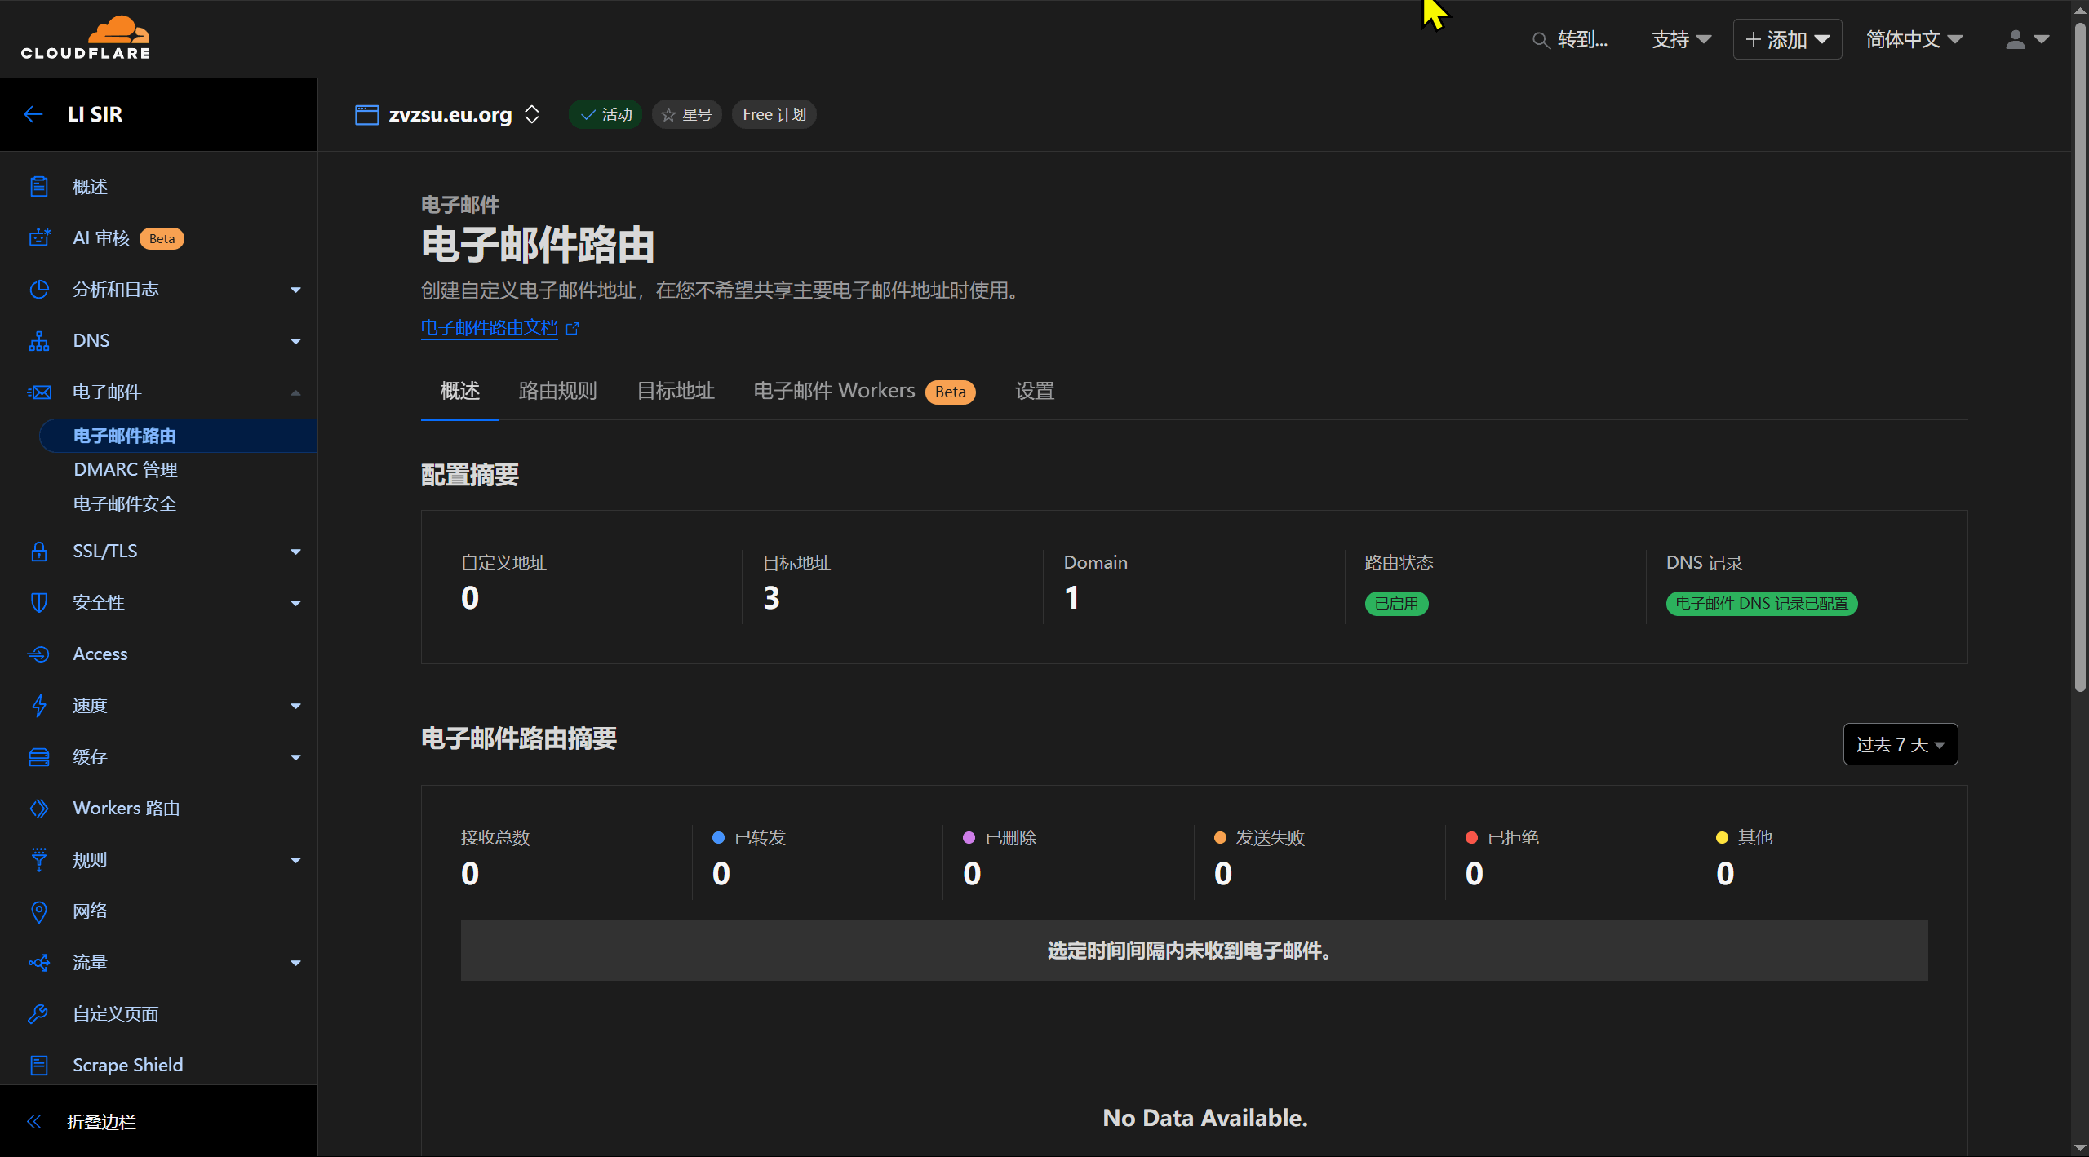Click the Access icon in the sidebar
The height and width of the screenshot is (1157, 2089).
pyautogui.click(x=39, y=654)
